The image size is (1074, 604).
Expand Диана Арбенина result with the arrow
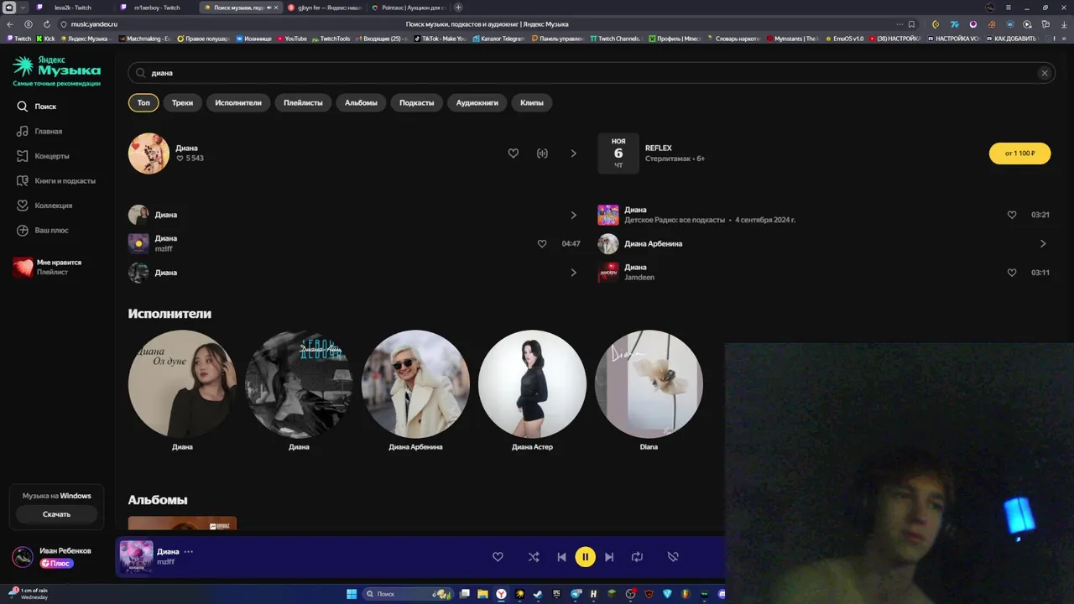(1043, 243)
